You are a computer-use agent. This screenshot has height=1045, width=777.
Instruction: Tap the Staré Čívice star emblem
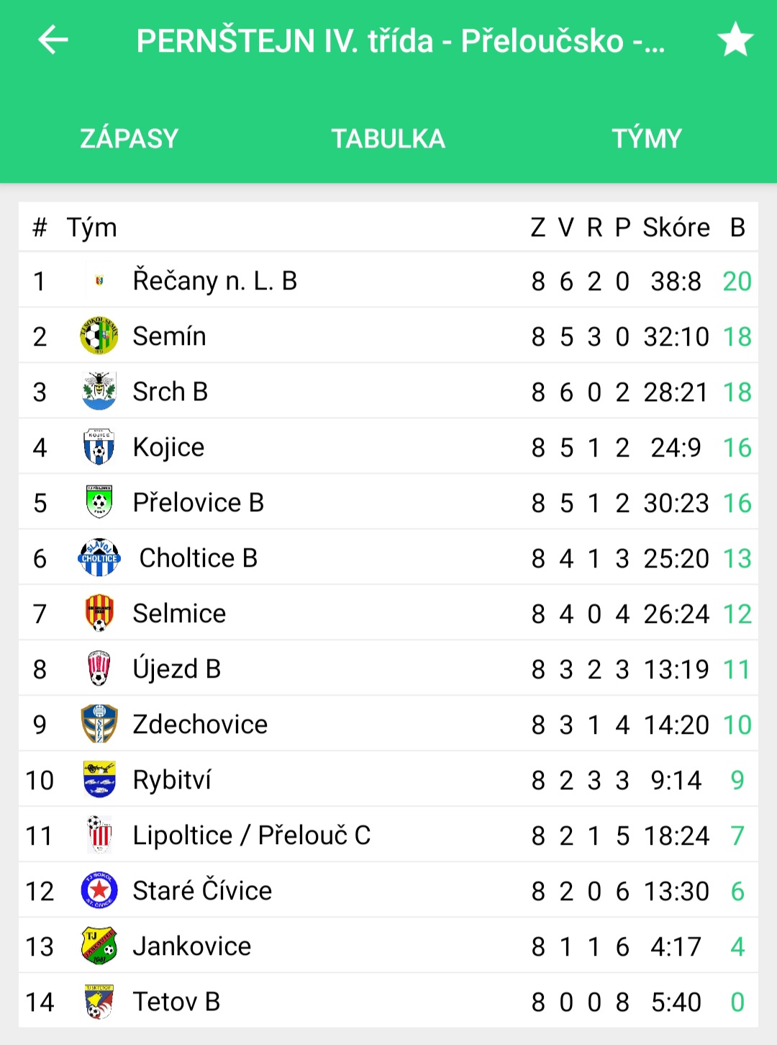click(99, 890)
